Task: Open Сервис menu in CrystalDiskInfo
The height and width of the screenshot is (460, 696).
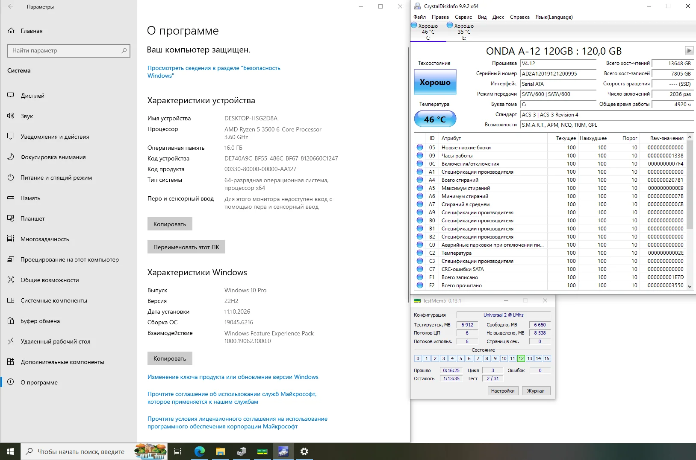Action: [463, 17]
